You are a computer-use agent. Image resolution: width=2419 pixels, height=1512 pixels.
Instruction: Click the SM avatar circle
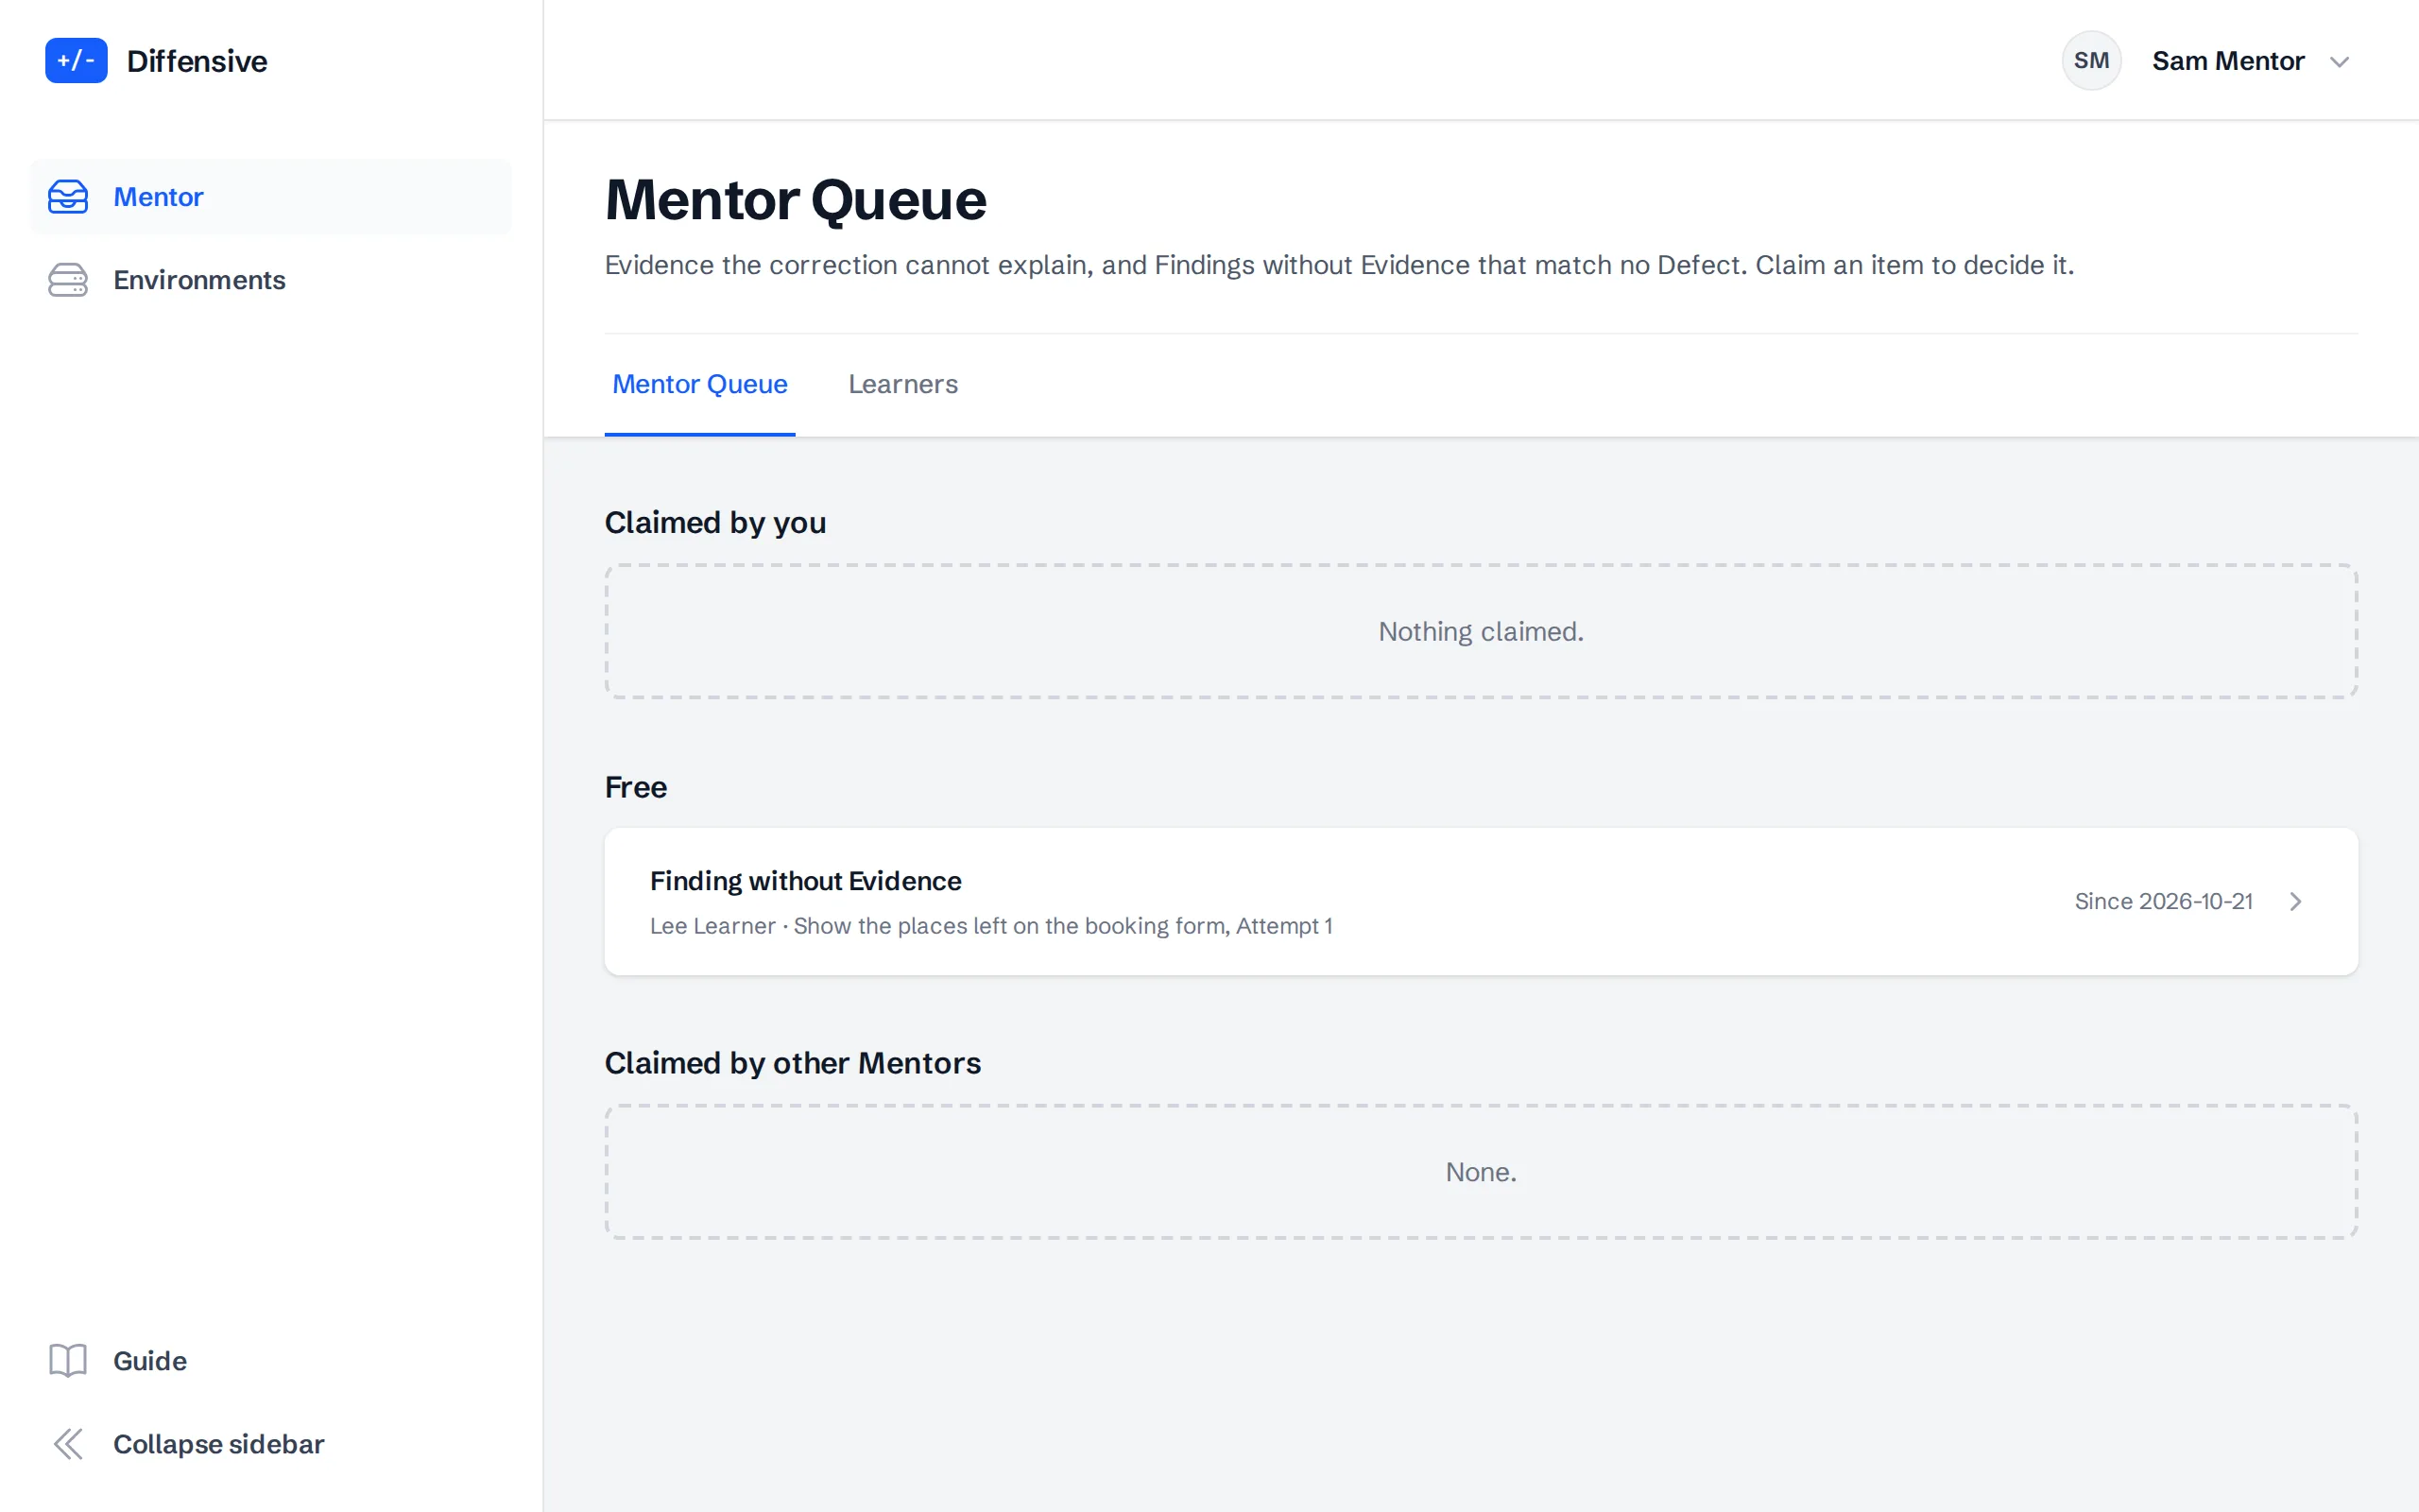tap(2091, 61)
